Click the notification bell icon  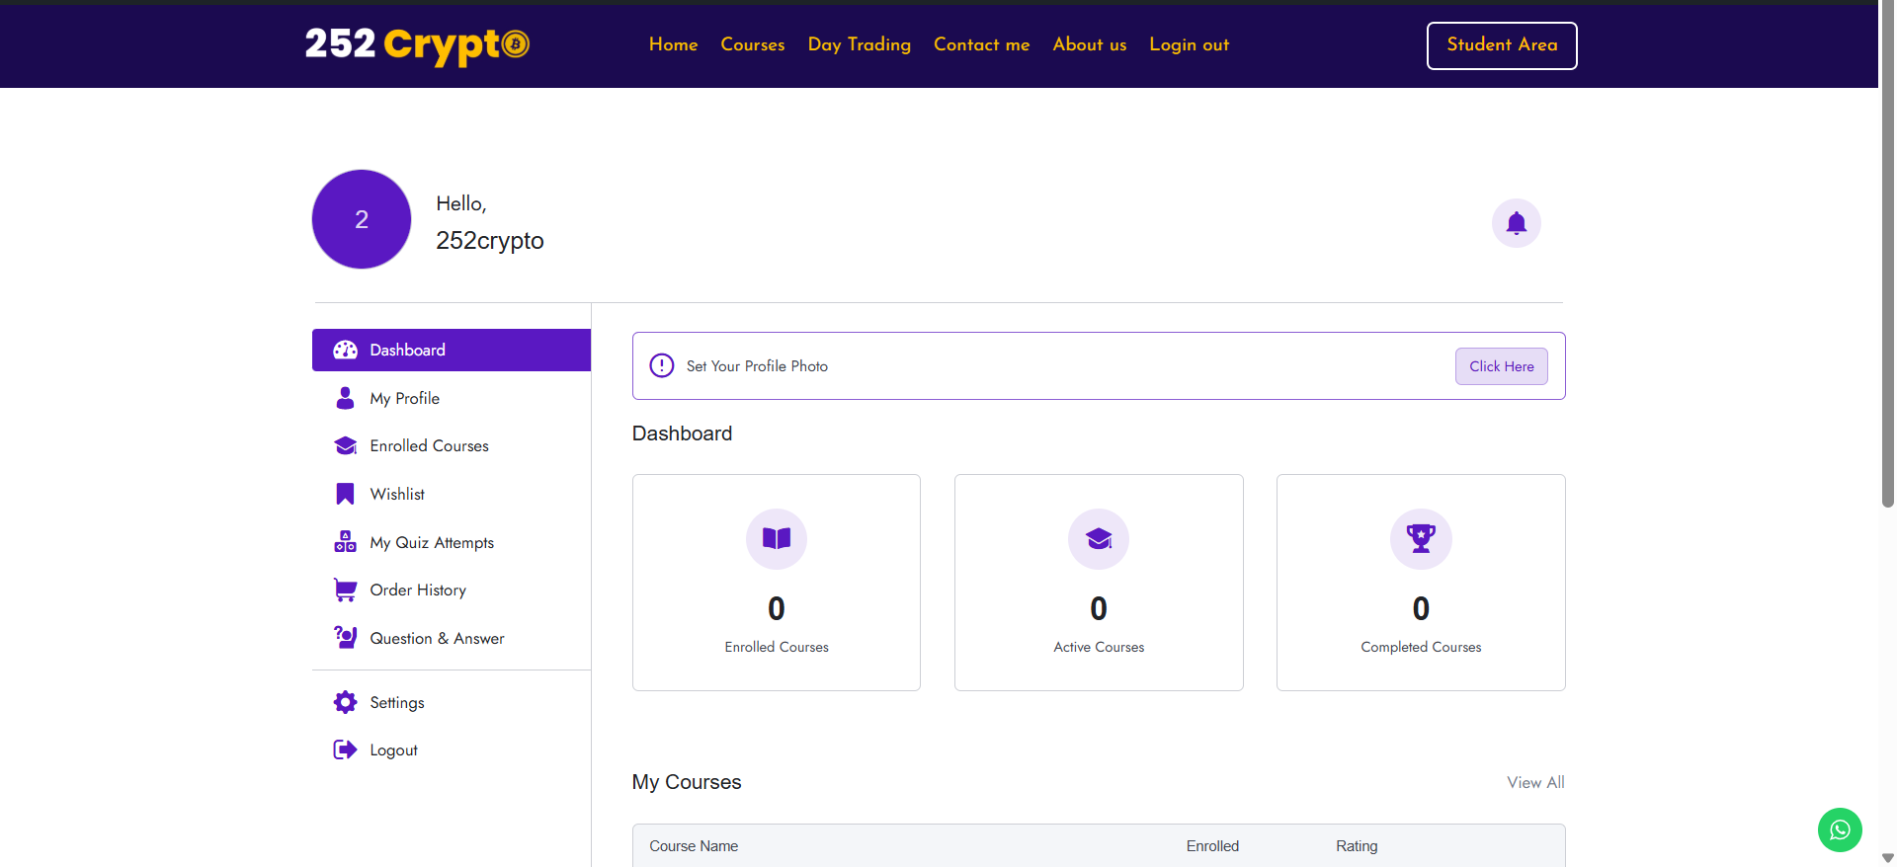1516,223
